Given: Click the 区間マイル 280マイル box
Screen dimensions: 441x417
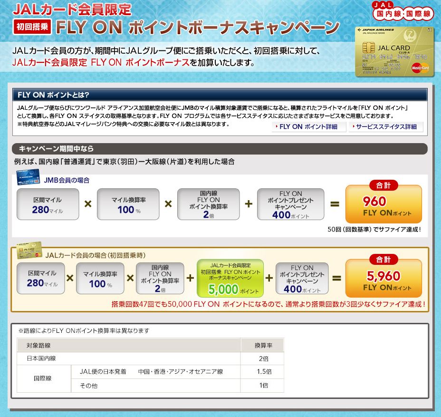Looking at the screenshot, I should coord(48,204).
